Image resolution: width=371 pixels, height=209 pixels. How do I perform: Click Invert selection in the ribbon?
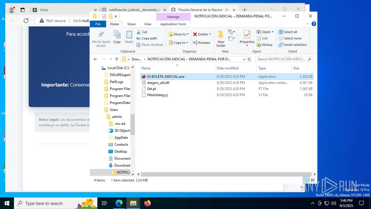click(292, 45)
